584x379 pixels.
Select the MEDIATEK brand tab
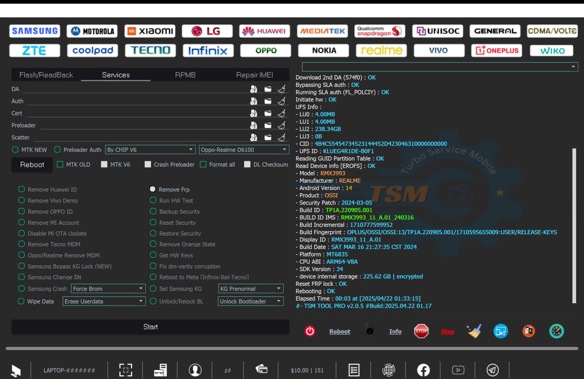[323, 31]
